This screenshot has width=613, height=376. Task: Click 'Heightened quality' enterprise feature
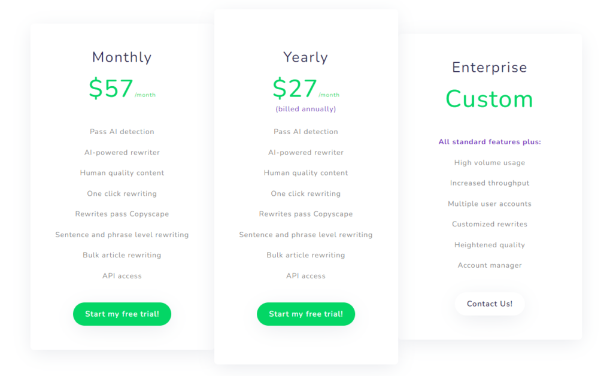[x=490, y=245]
